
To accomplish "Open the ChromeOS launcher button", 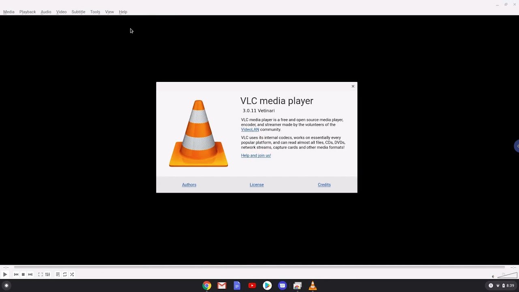I will tap(6, 286).
